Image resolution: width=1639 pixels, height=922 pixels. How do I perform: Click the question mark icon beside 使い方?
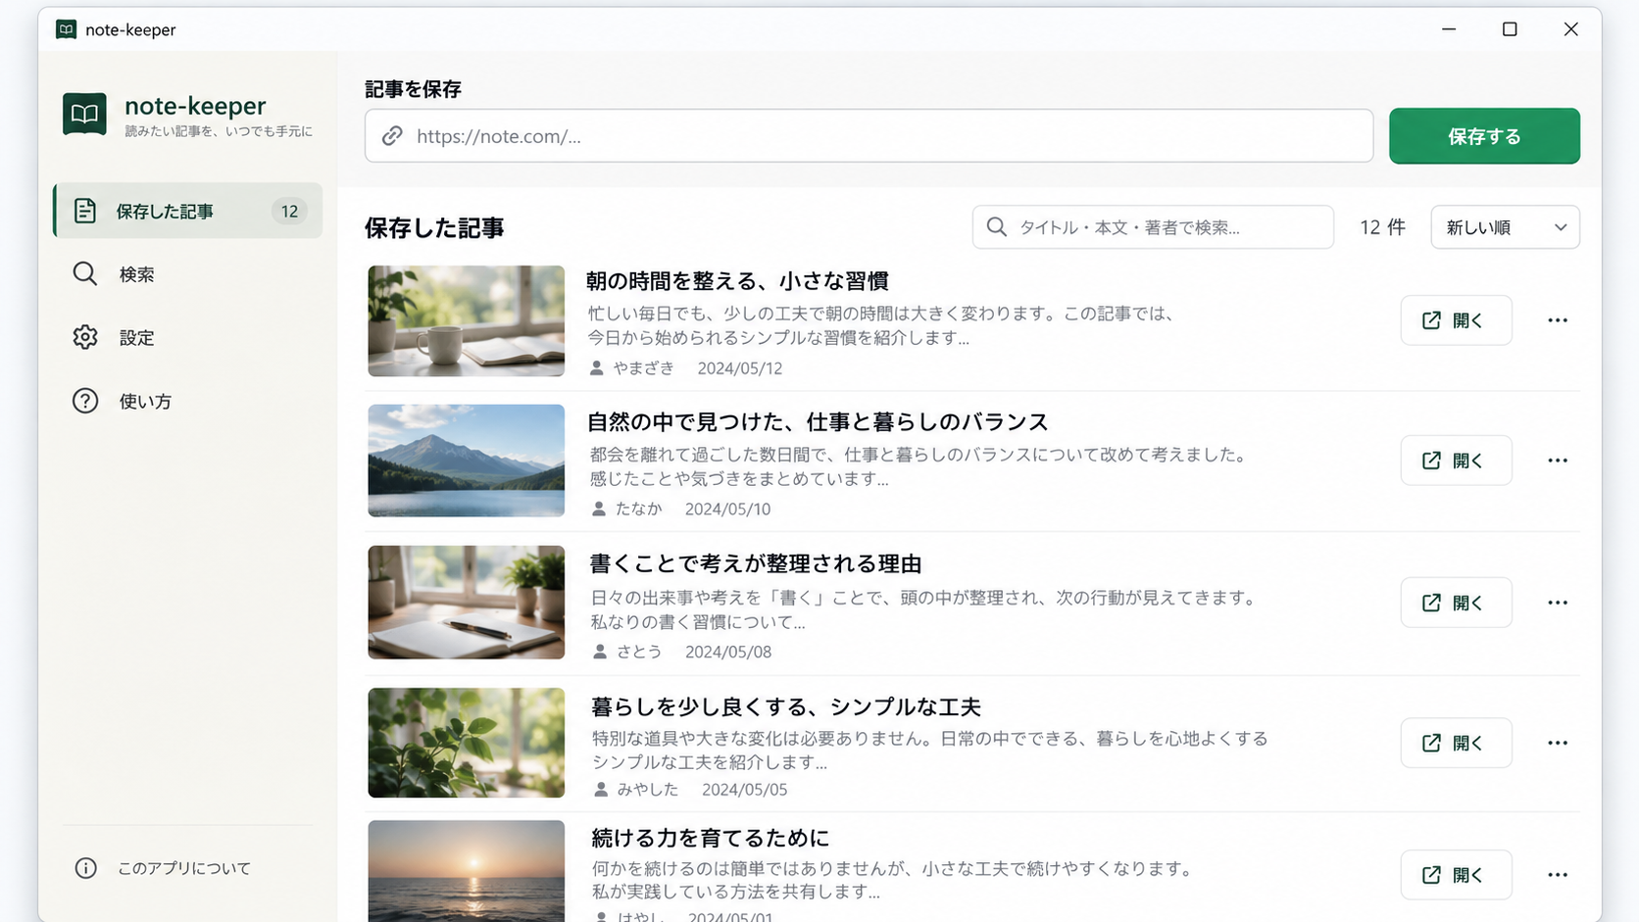click(x=85, y=401)
